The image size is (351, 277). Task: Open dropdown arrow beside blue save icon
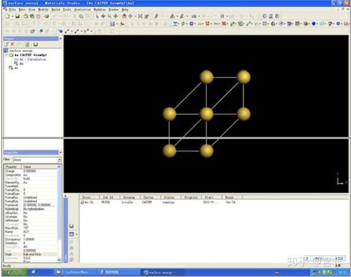[117, 23]
